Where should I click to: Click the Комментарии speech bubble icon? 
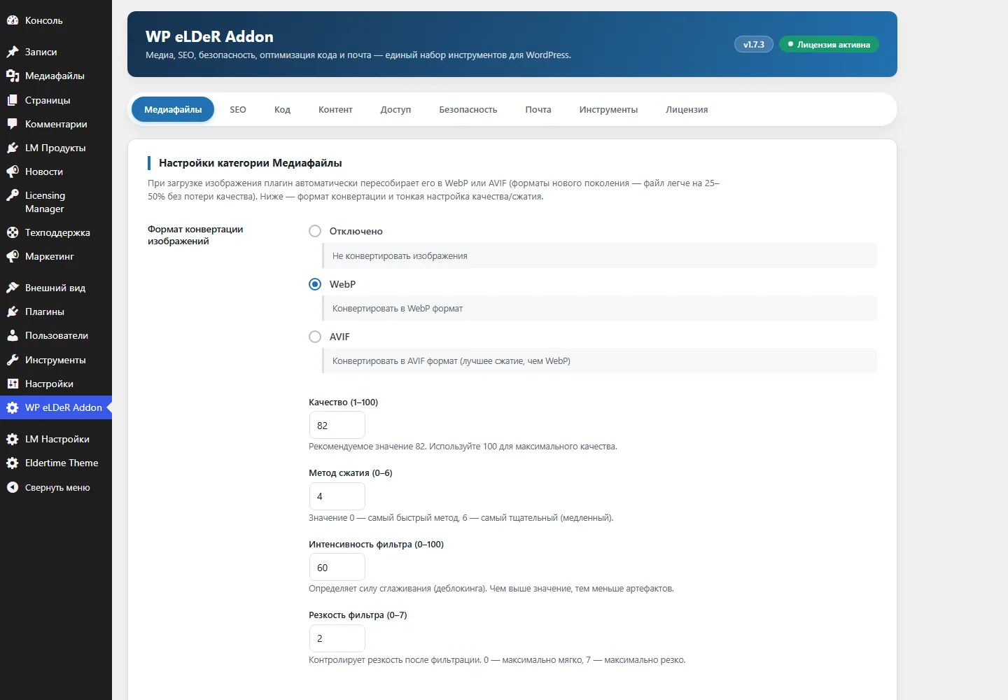(x=13, y=124)
